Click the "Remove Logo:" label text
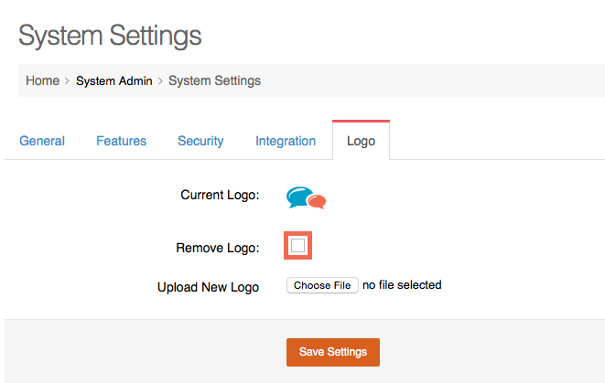Image resolution: width=605 pixels, height=383 pixels. coord(217,248)
